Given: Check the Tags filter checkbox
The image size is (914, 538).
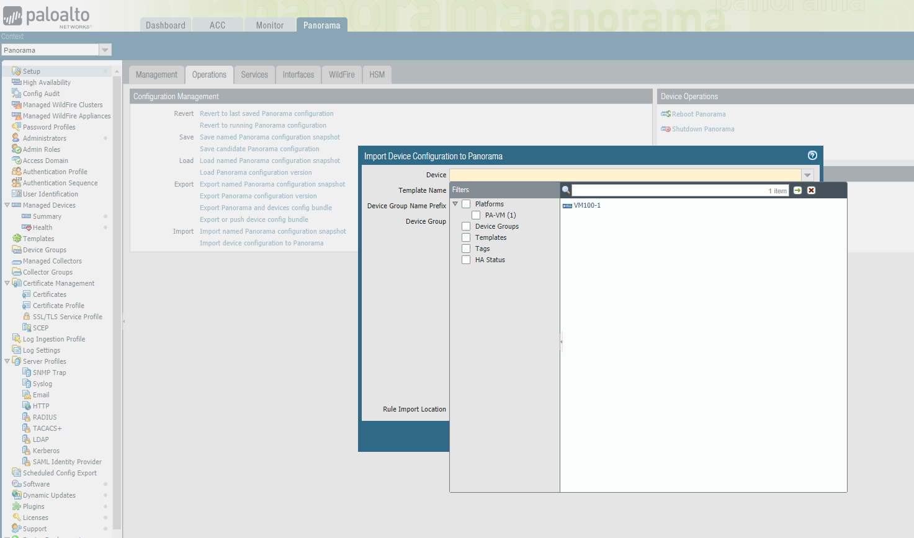Looking at the screenshot, I should point(466,249).
